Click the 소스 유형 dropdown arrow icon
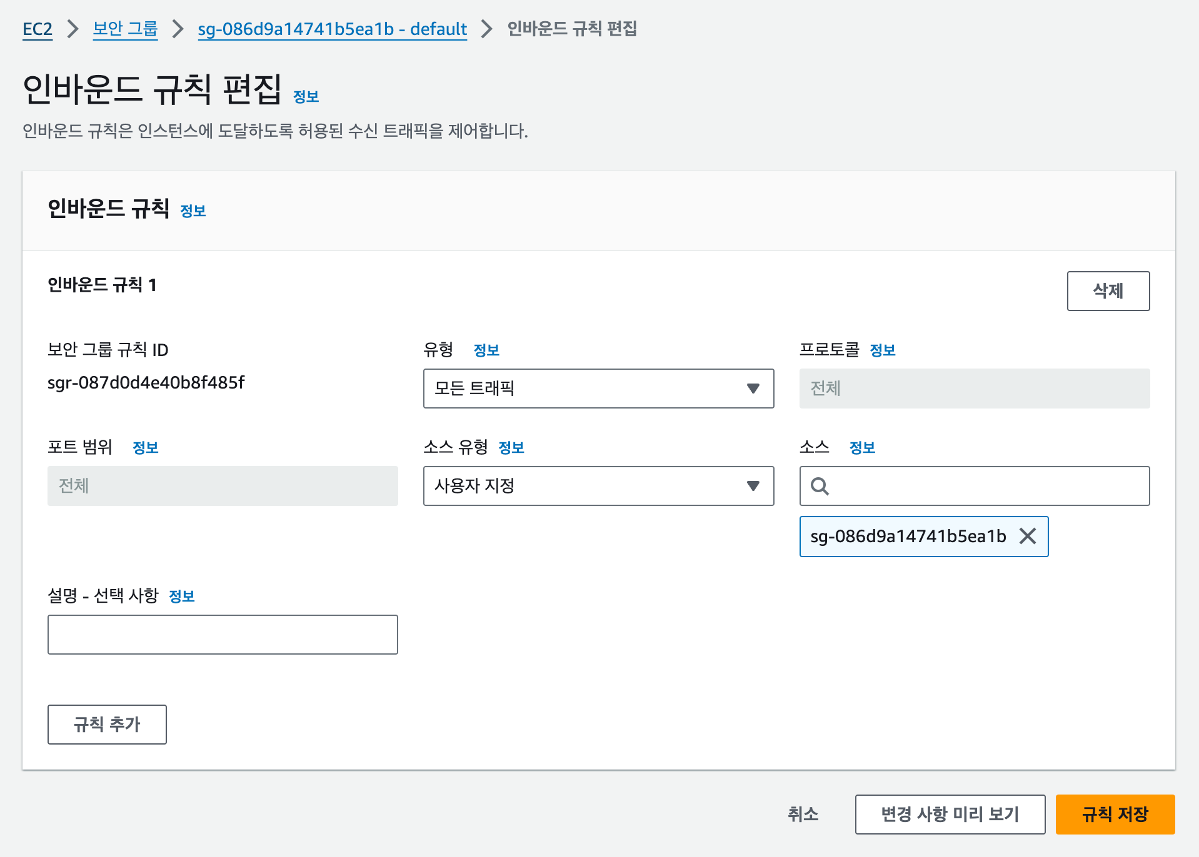Screen dimensions: 1199x857 coord(753,486)
